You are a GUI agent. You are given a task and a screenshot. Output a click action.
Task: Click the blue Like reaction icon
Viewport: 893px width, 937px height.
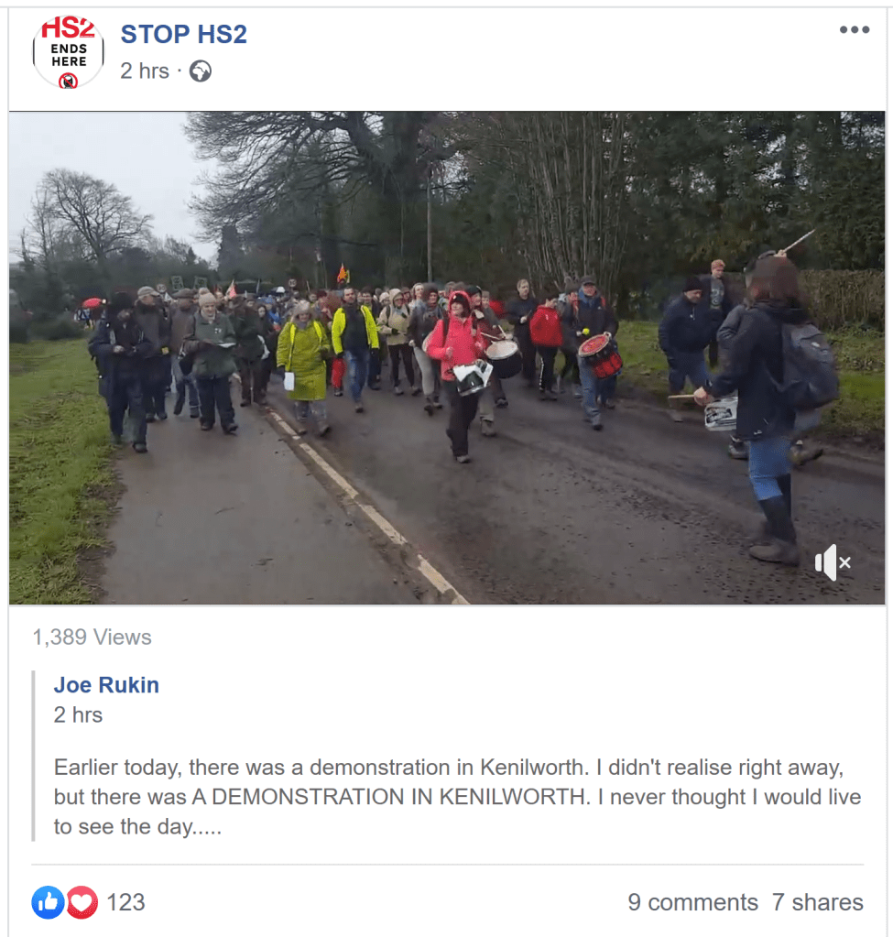[x=48, y=902]
